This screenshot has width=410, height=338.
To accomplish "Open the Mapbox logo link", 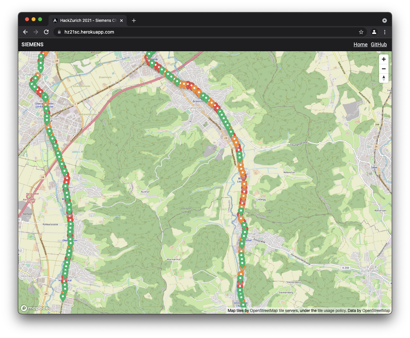I will (35, 308).
